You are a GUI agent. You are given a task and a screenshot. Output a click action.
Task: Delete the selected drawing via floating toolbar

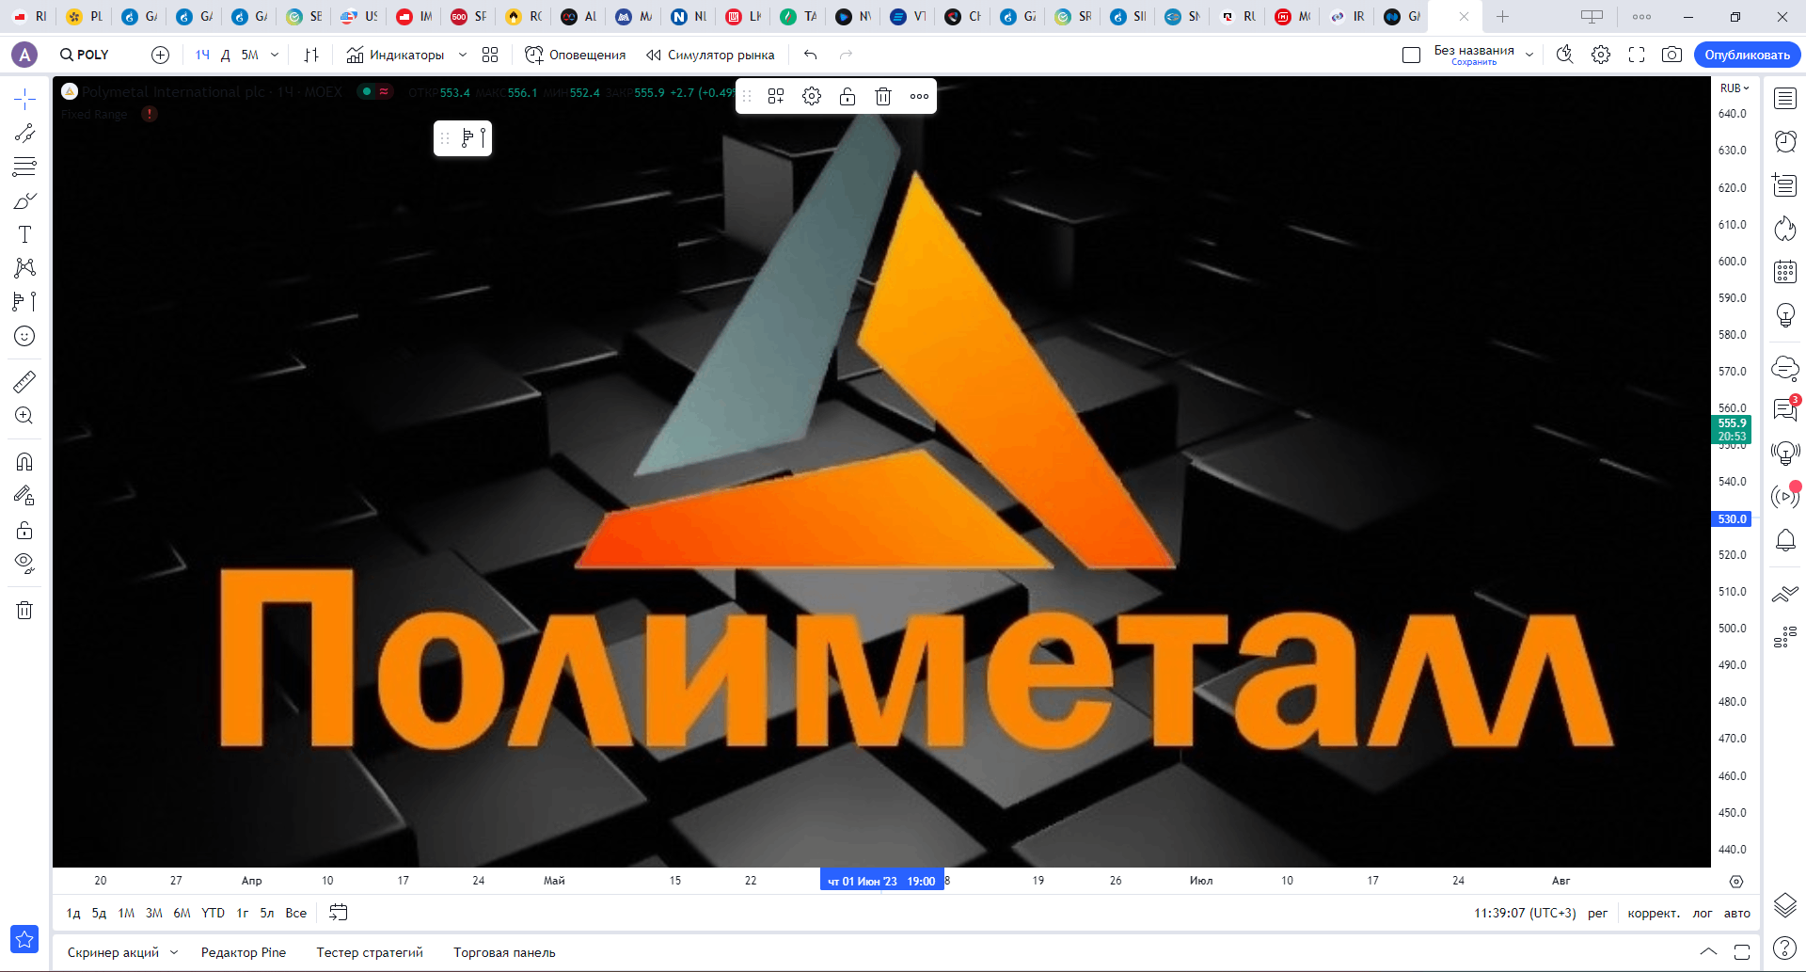pyautogui.click(x=883, y=96)
